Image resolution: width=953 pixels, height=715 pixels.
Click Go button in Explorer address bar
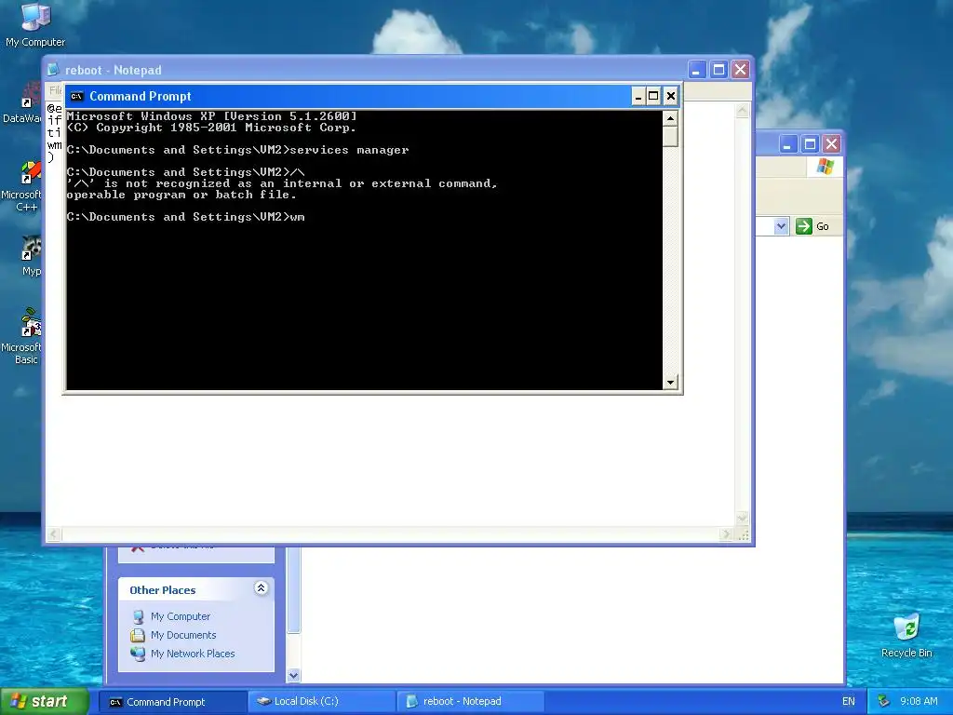click(812, 226)
